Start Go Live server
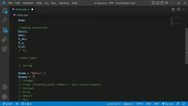Viewport: 188px width, 106px height. (168, 104)
